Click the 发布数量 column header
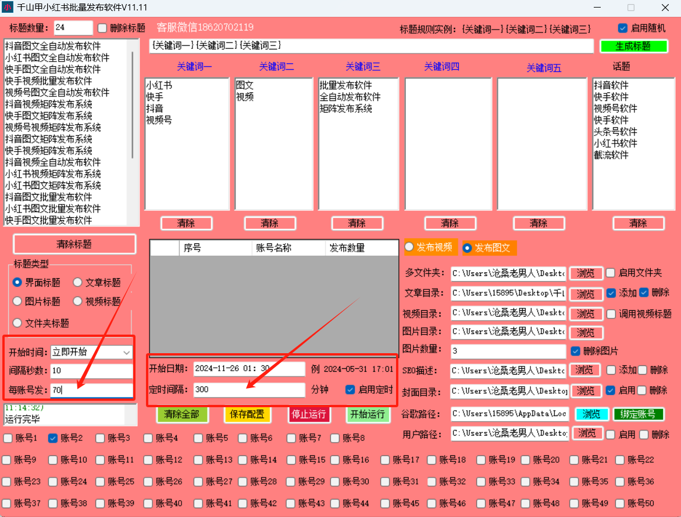 tap(361, 247)
